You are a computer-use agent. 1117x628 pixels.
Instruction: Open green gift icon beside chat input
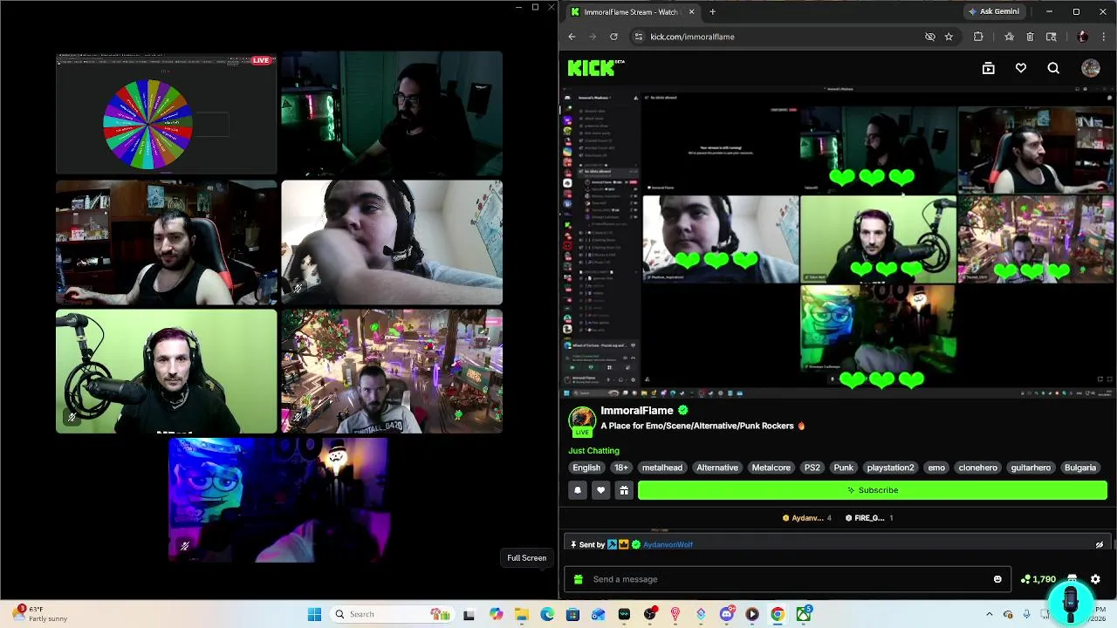pos(579,579)
